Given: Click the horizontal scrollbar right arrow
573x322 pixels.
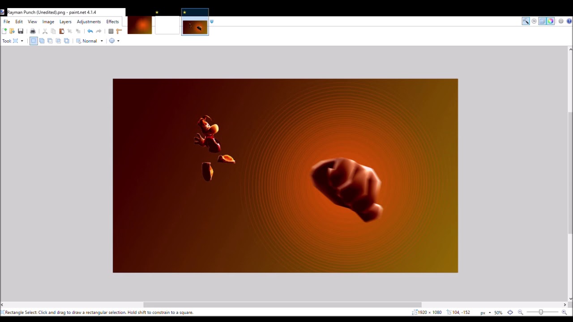Looking at the screenshot, I should pos(564,305).
